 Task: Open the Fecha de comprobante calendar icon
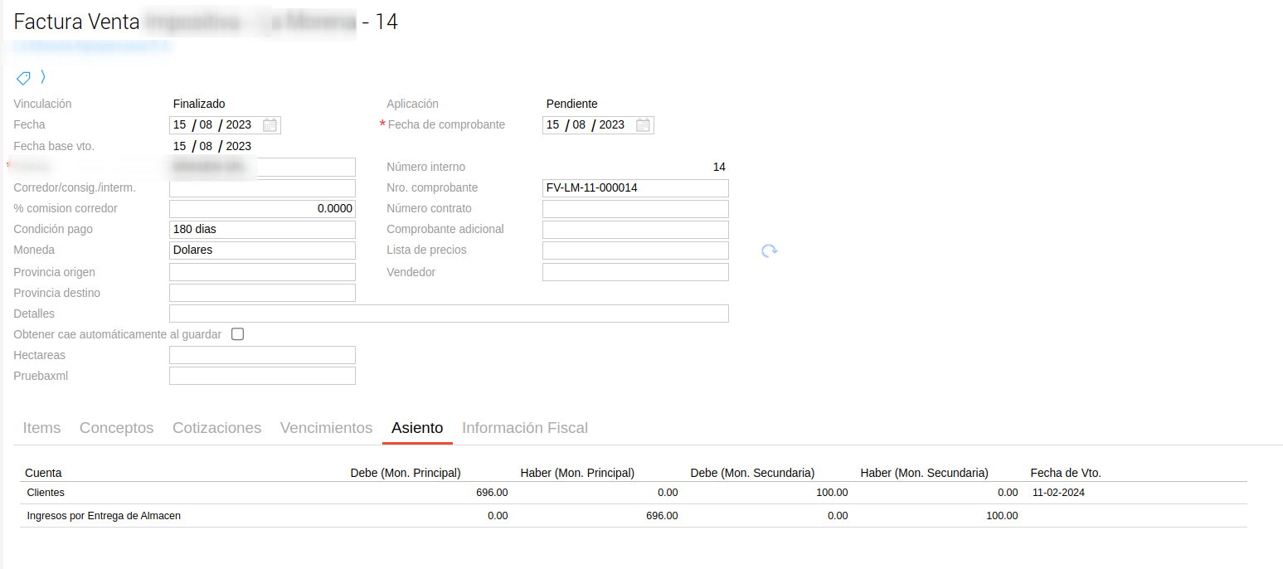pyautogui.click(x=643, y=125)
